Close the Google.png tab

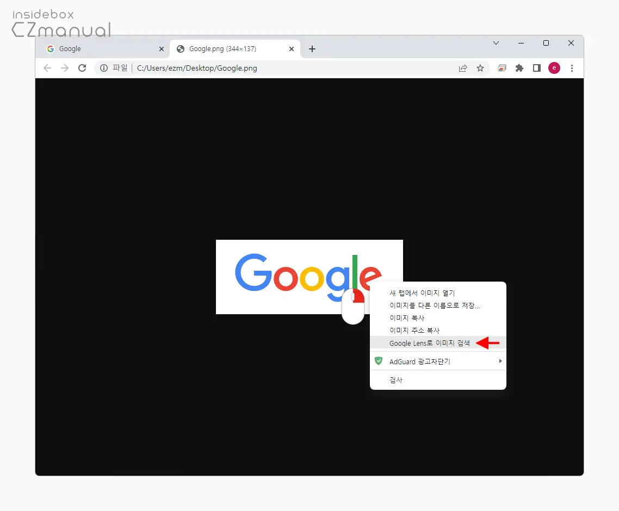292,48
